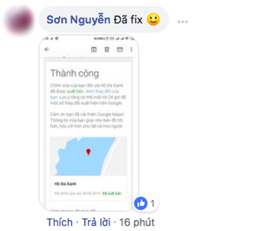269x231 pixels.
Task: Open Sơn Nguyễn's tagged profile link
Action: 78,20
